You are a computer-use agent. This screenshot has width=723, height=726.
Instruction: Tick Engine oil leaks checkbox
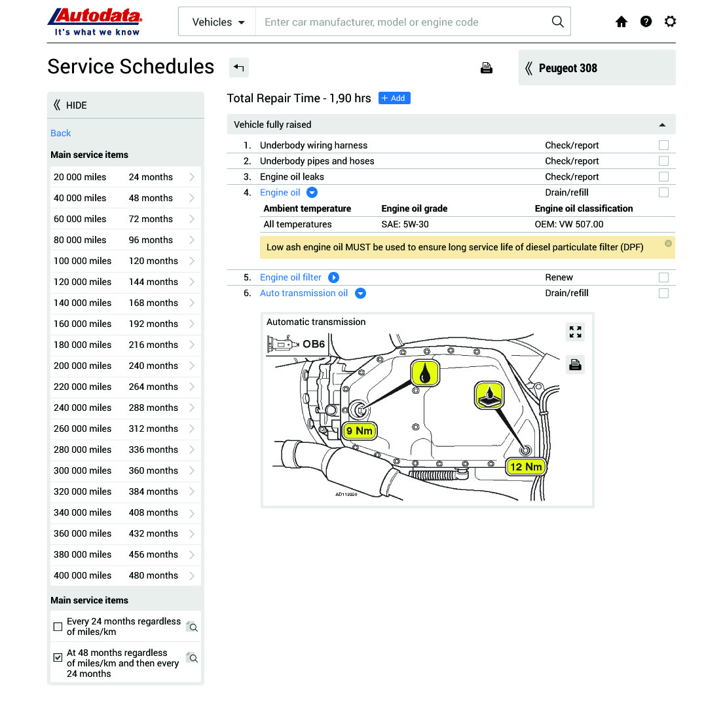pos(664,177)
